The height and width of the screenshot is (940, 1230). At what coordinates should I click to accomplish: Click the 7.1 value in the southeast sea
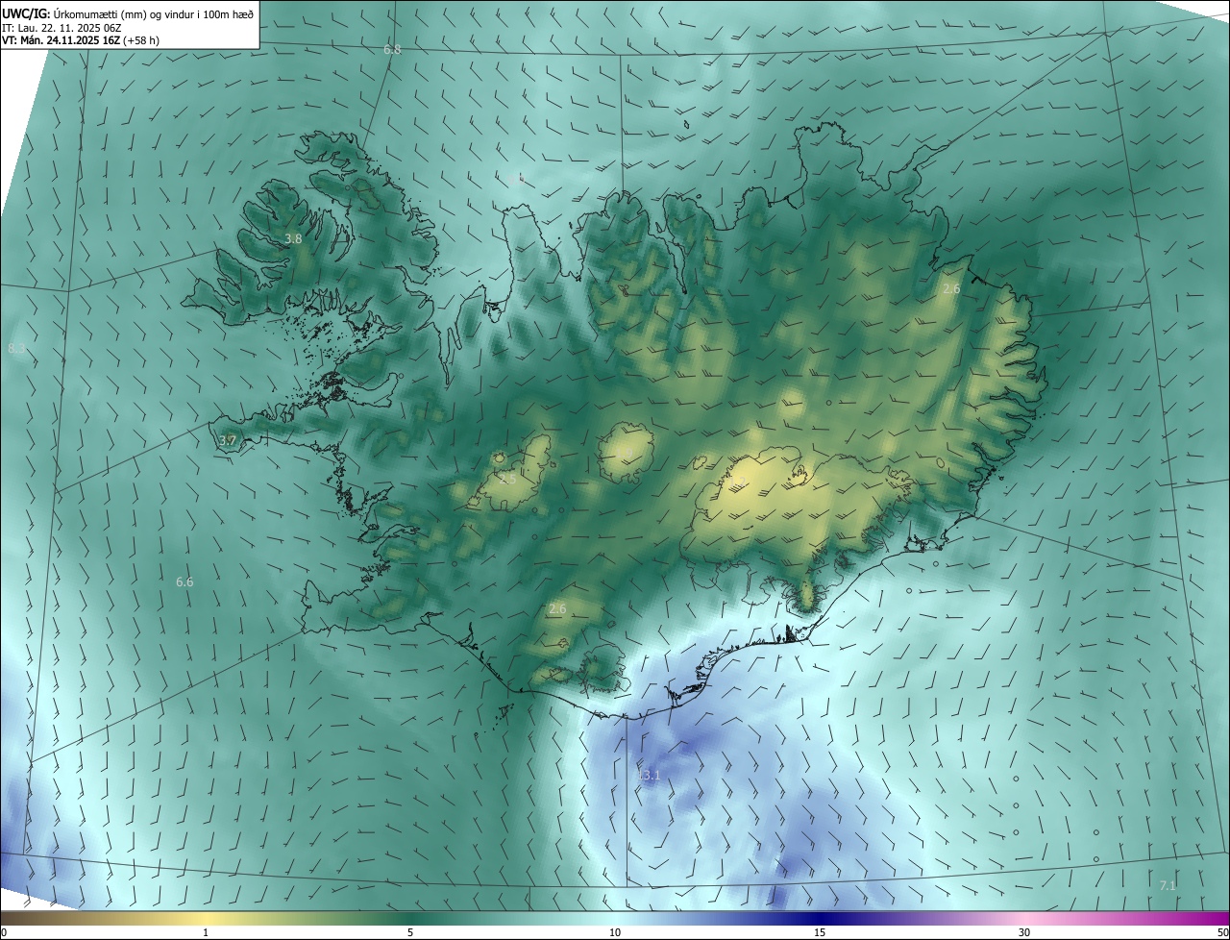[x=1168, y=885]
